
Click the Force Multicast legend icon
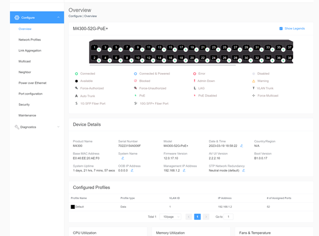click(253, 96)
